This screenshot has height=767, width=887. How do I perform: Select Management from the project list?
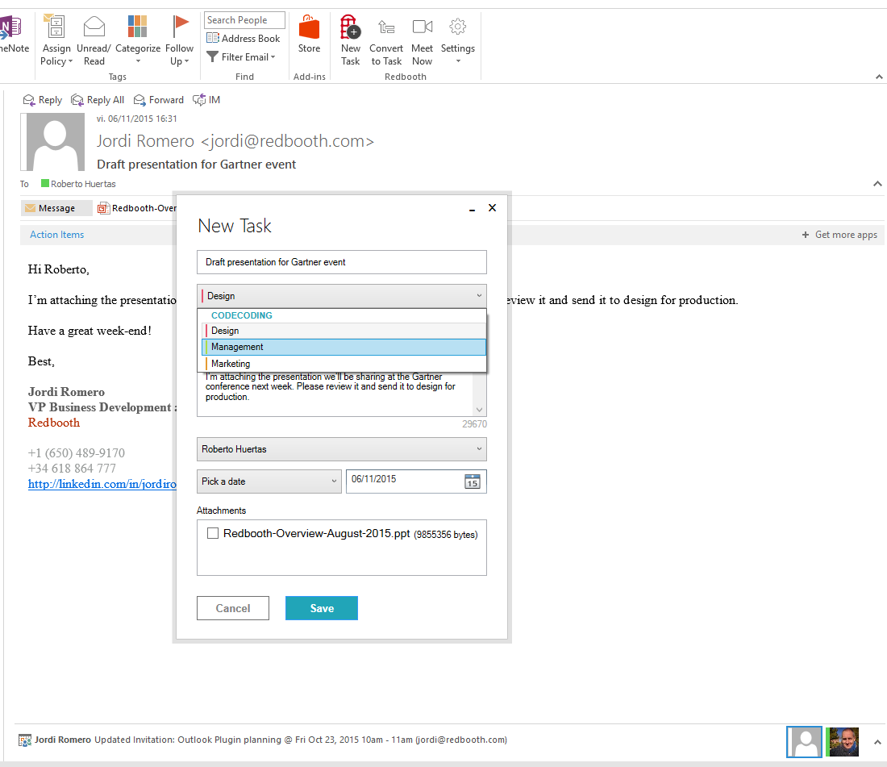click(343, 347)
